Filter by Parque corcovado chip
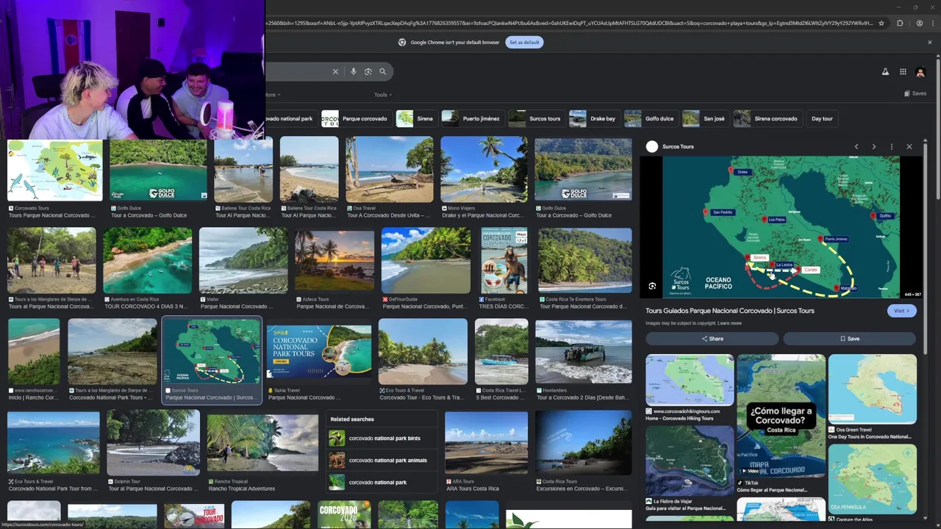The height and width of the screenshot is (529, 941). tap(356, 118)
